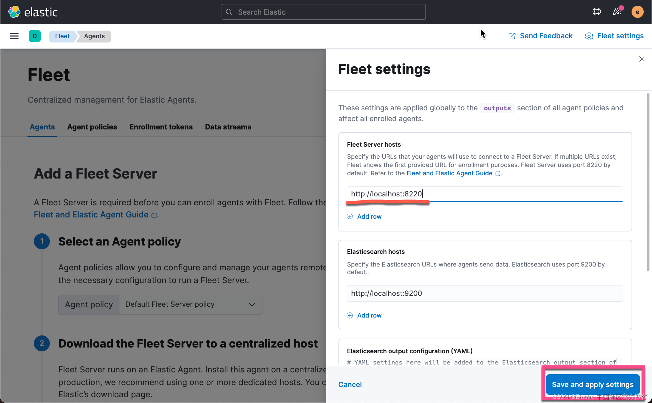The image size is (652, 403).
Task: Open the hamburger navigation menu
Action: click(x=14, y=36)
